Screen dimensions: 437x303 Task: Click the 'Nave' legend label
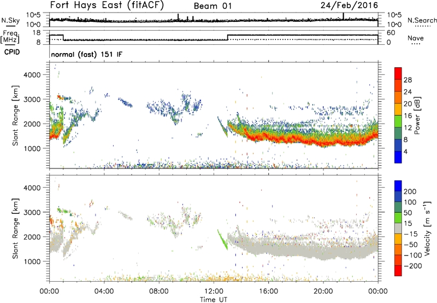[x=416, y=38]
